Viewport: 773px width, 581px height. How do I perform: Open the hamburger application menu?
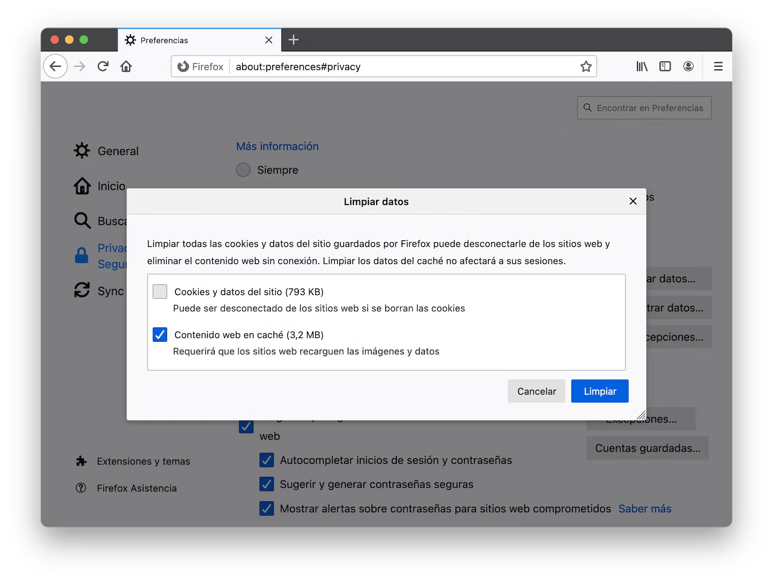click(x=718, y=66)
